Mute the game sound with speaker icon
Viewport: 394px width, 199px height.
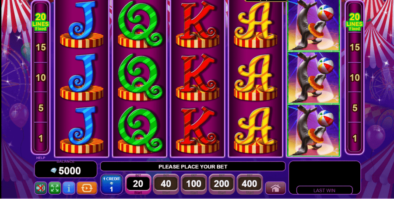pos(40,188)
